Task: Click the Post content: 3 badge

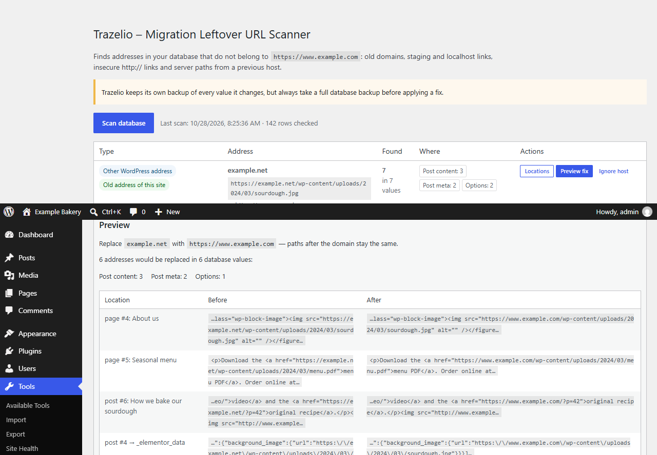Action: [443, 171]
